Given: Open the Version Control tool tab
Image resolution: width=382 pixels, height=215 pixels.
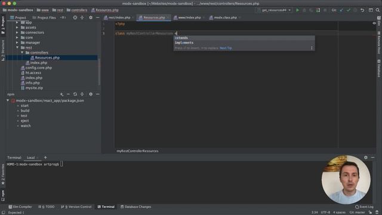Looking at the screenshot, I should (76, 207).
